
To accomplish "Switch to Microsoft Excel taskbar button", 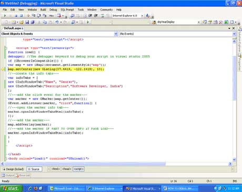I will [66, 188].
